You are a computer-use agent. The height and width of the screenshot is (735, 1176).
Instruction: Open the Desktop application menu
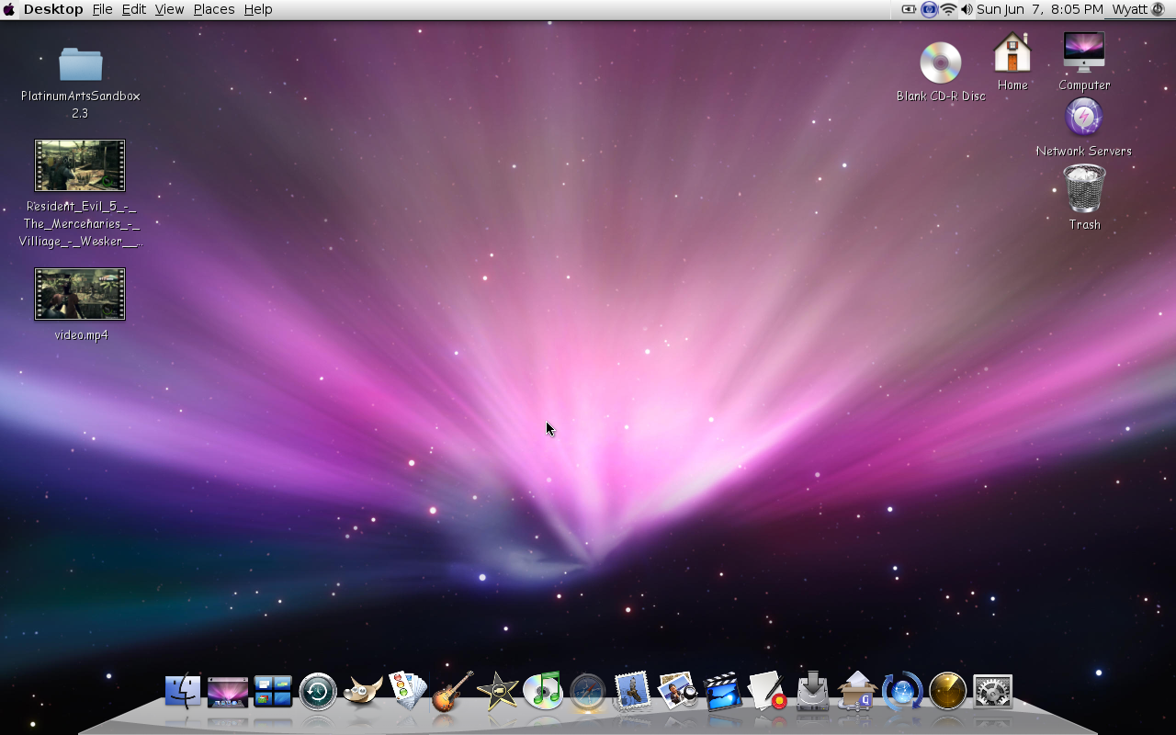(x=53, y=9)
